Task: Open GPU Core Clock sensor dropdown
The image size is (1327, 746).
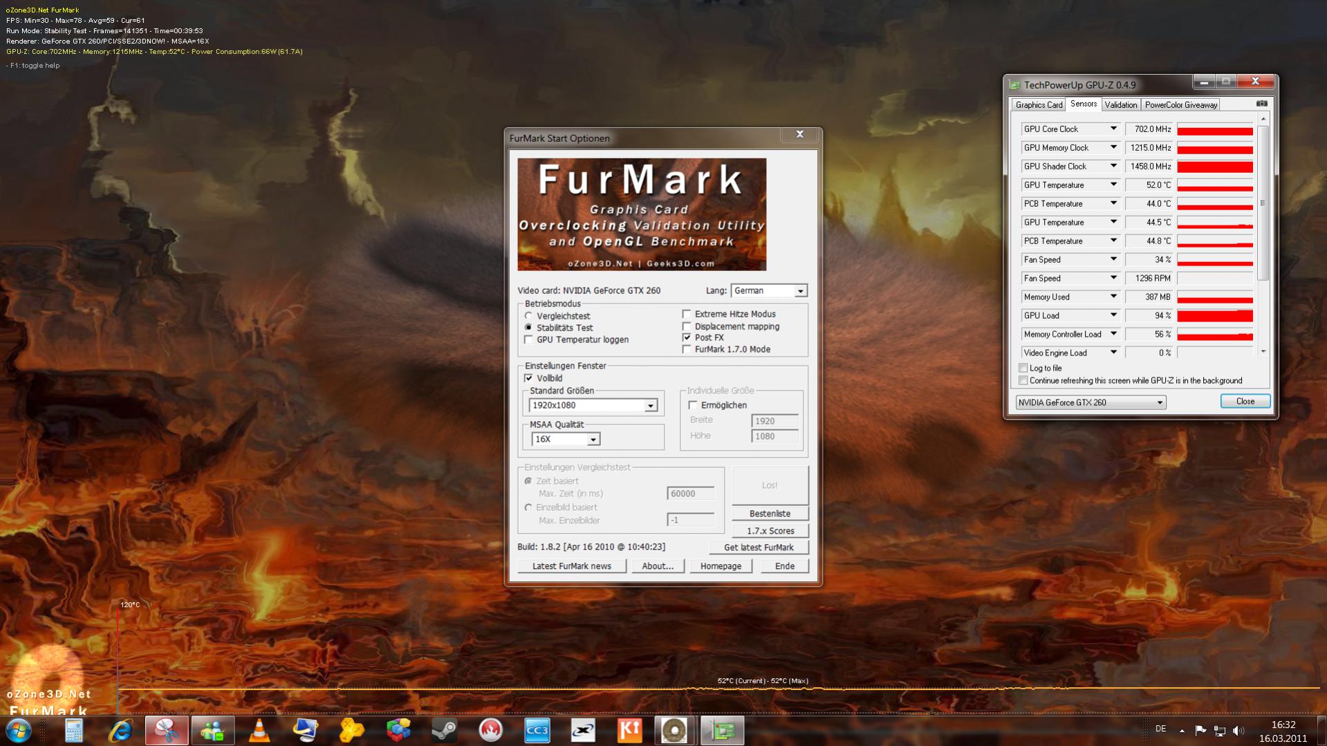Action: (x=1113, y=129)
